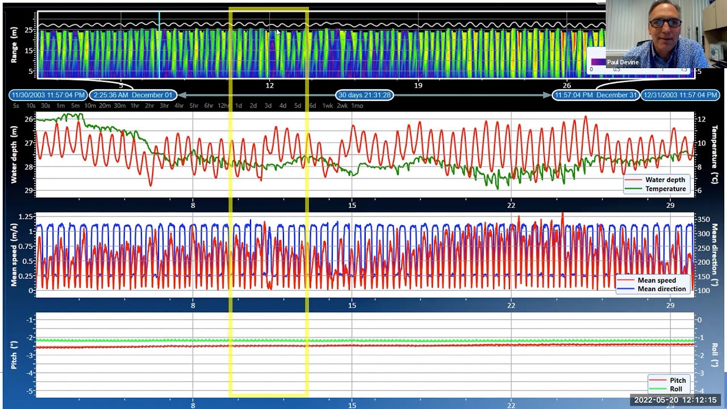Click the Pitch (°) axis label
Screen dimensions: 727x409
coord(14,355)
